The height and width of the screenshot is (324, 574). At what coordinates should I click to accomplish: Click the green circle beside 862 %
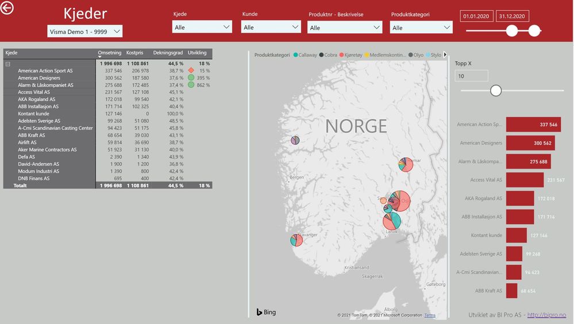(x=191, y=84)
